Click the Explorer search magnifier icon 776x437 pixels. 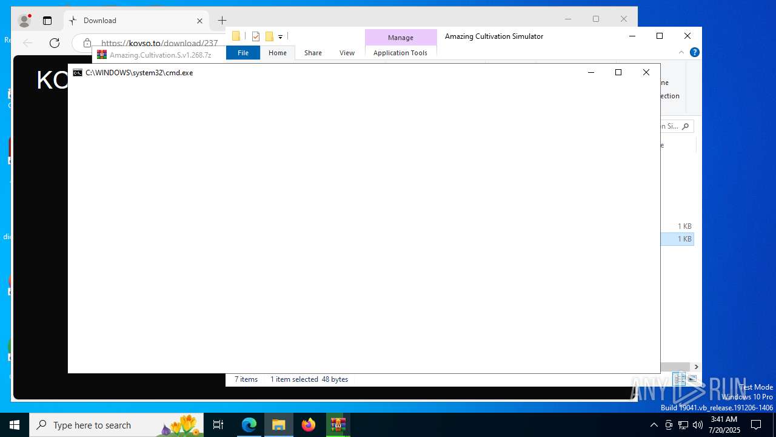685,126
